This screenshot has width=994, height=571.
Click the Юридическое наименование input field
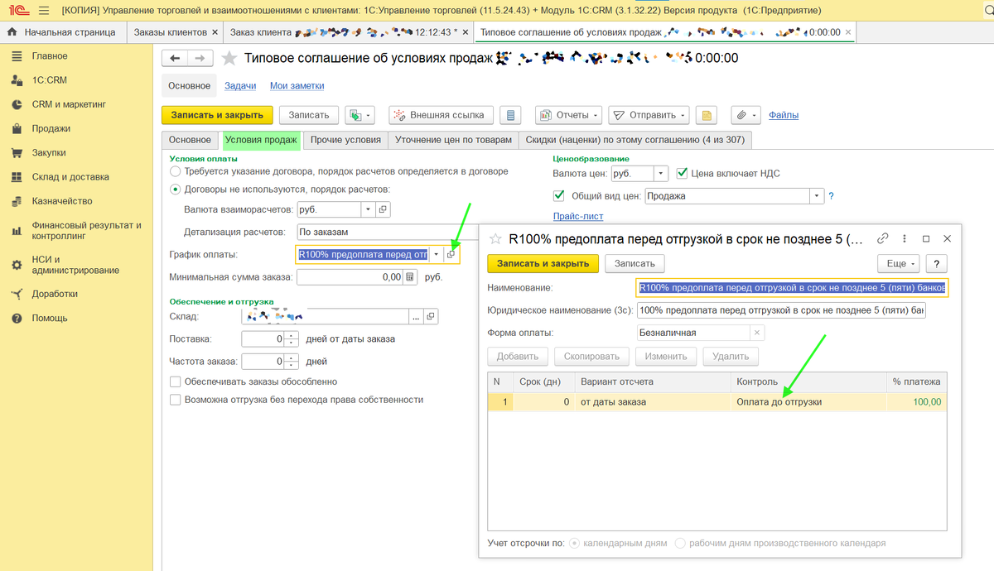coord(781,310)
